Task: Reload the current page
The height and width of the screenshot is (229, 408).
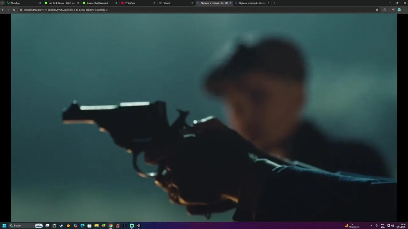Action: point(14,10)
